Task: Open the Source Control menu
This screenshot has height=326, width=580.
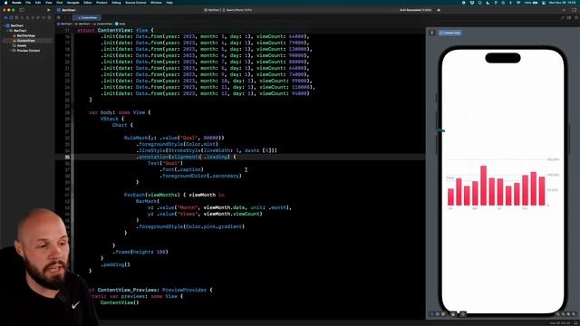Action: [135, 3]
